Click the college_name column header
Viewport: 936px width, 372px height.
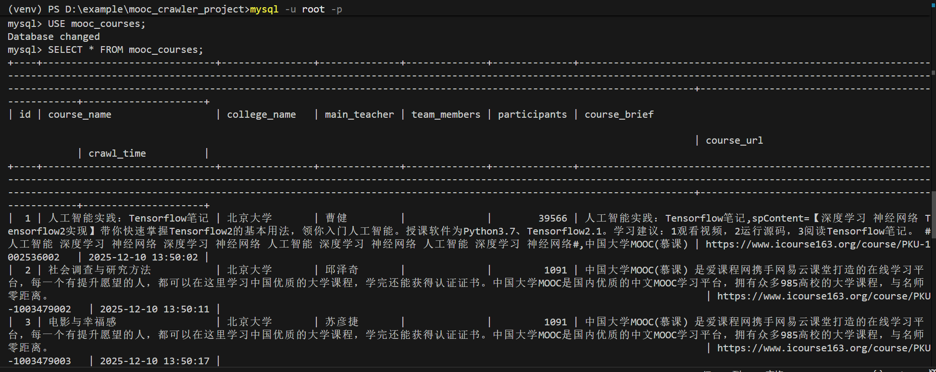[x=262, y=114]
